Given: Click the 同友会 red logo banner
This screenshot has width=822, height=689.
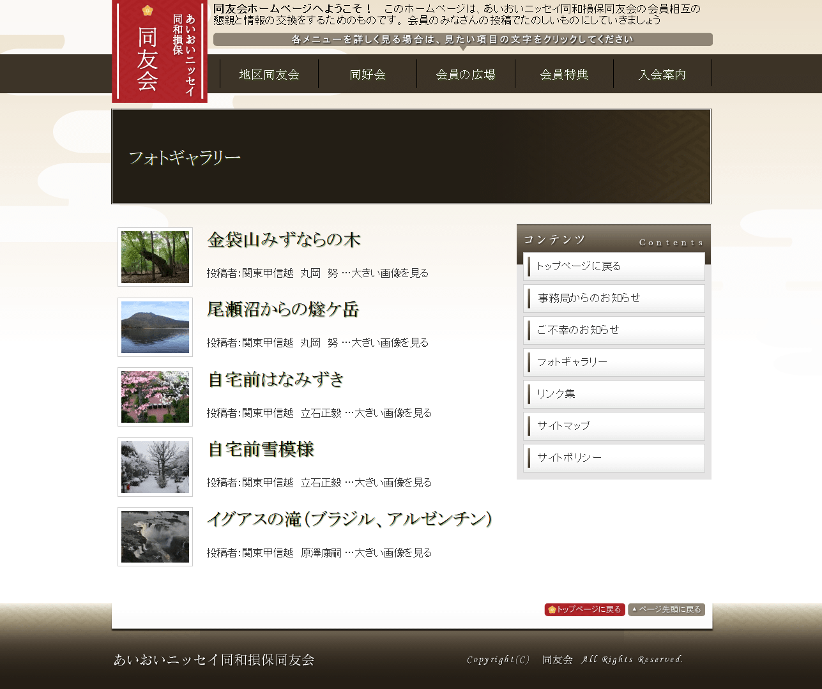Looking at the screenshot, I should point(160,51).
